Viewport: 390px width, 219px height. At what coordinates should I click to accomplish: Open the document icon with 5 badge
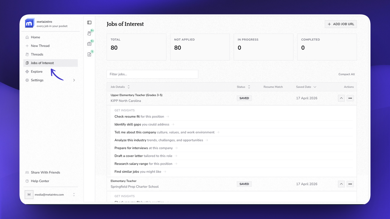89,55
